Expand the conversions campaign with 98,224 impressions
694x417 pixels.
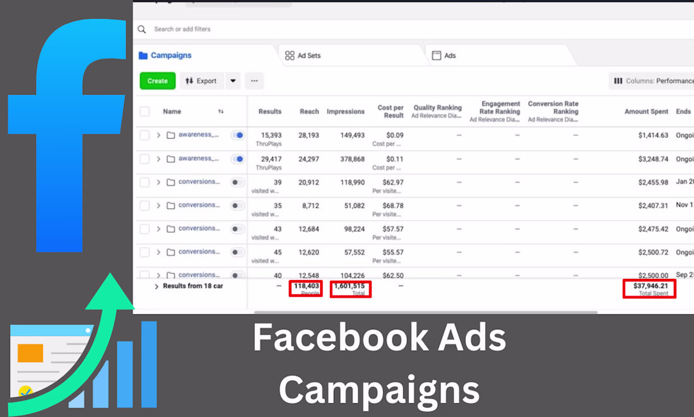158,229
